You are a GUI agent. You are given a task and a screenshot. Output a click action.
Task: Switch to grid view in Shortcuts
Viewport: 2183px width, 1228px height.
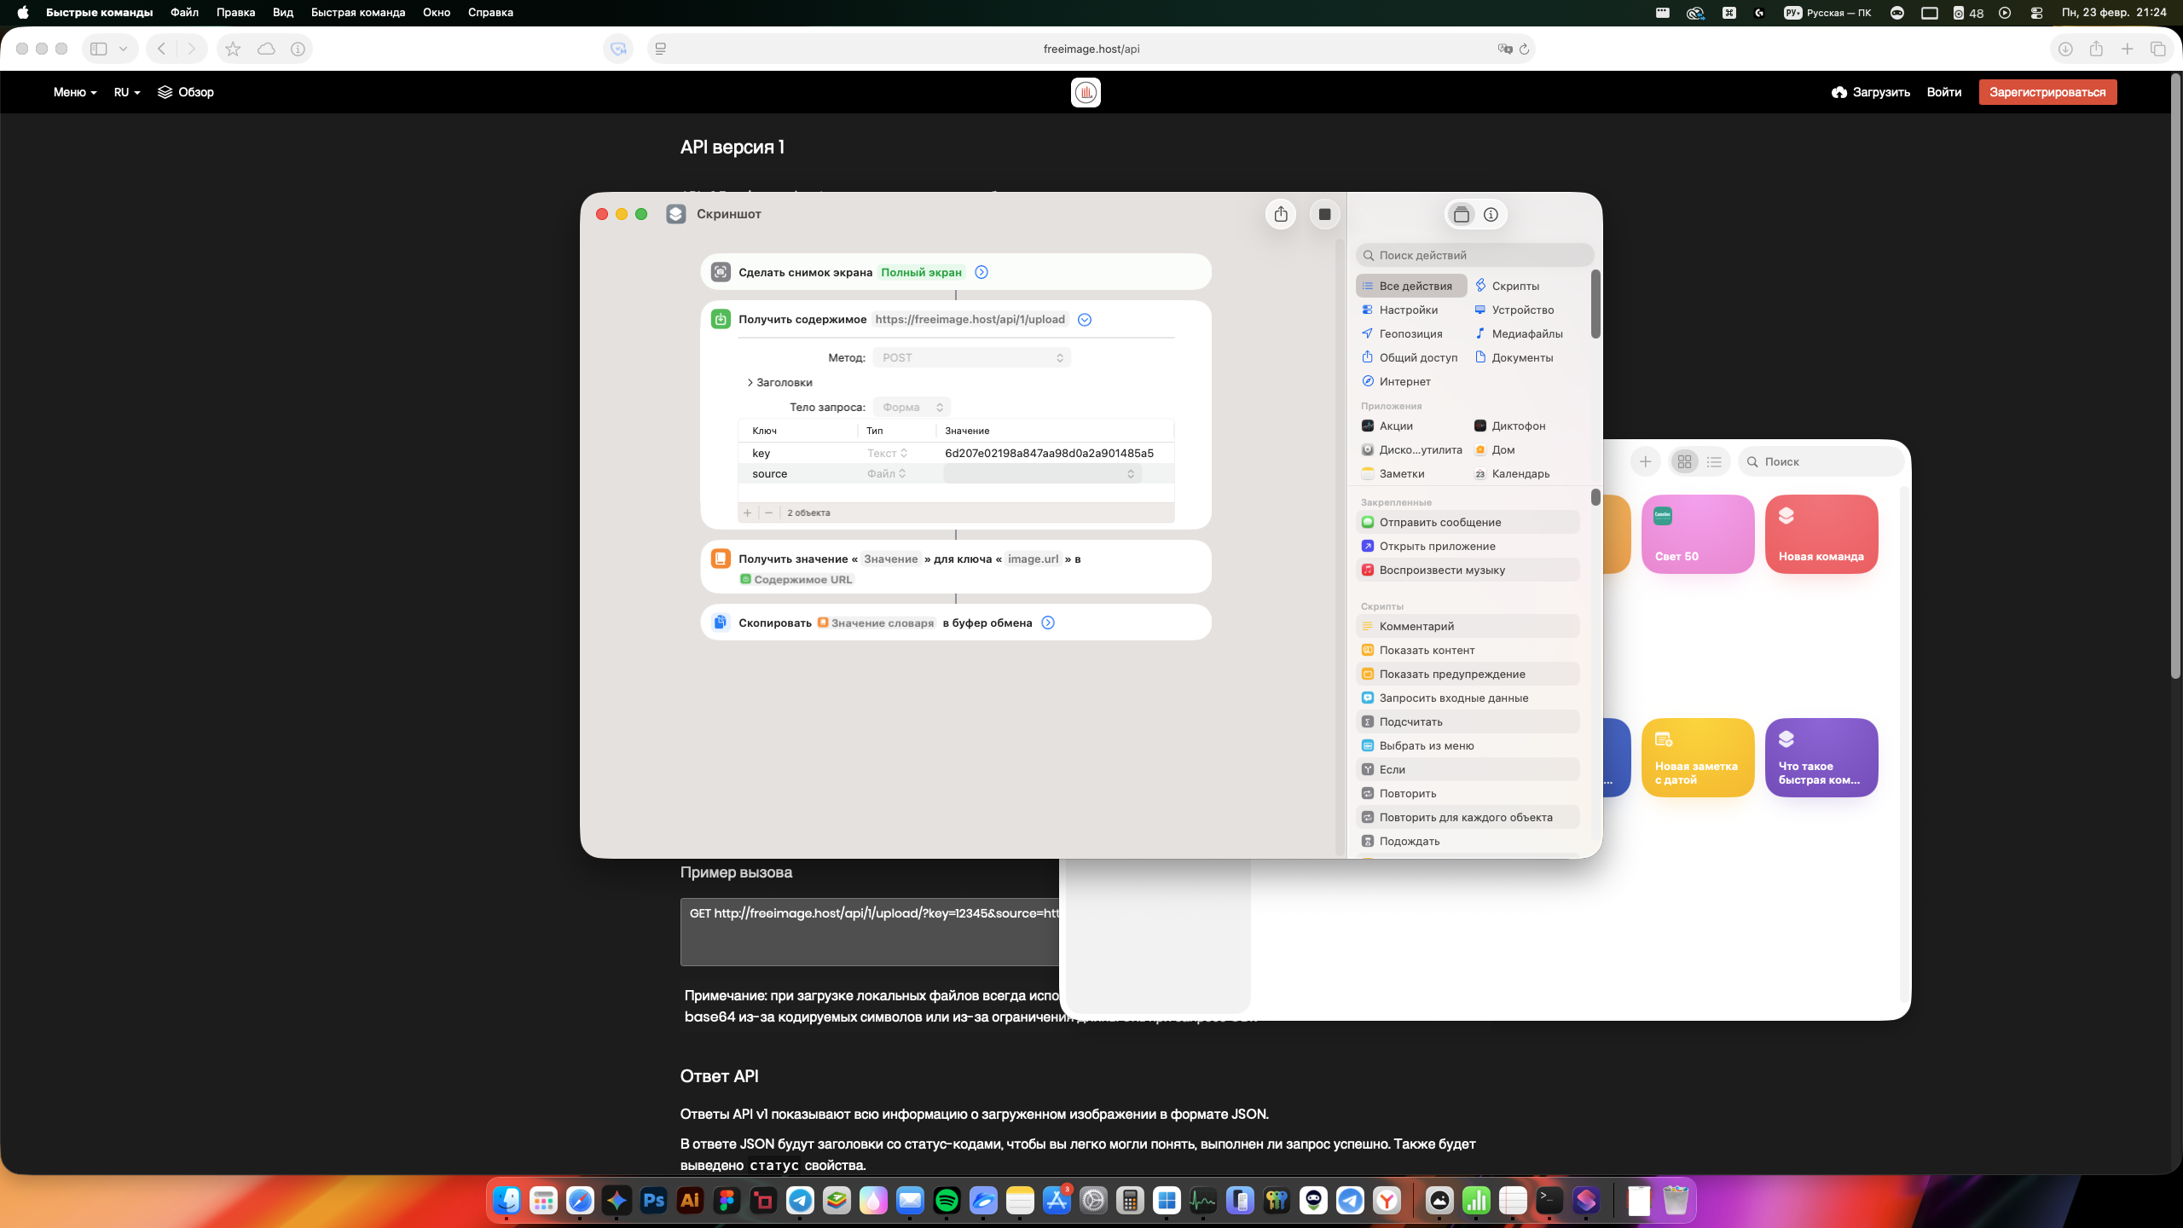coord(1684,461)
